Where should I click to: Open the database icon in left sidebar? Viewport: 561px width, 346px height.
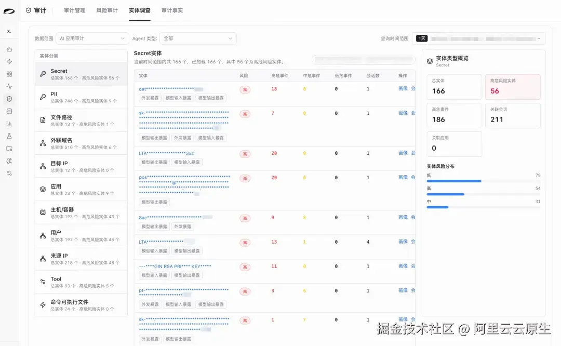pos(9,111)
